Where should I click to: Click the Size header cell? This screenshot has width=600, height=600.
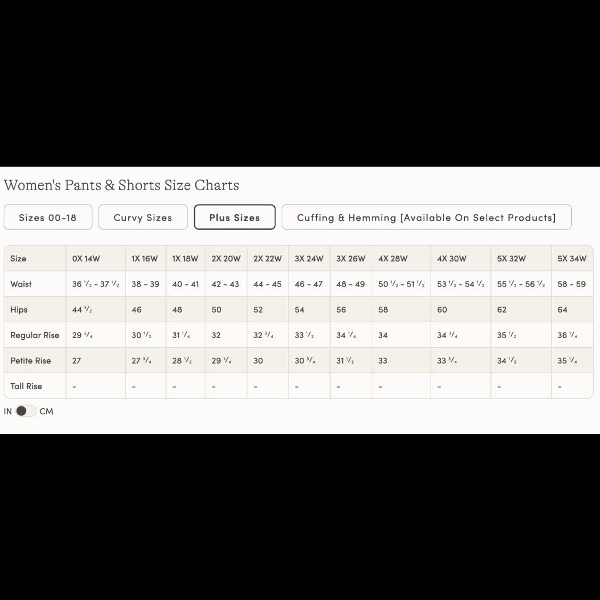(18, 259)
